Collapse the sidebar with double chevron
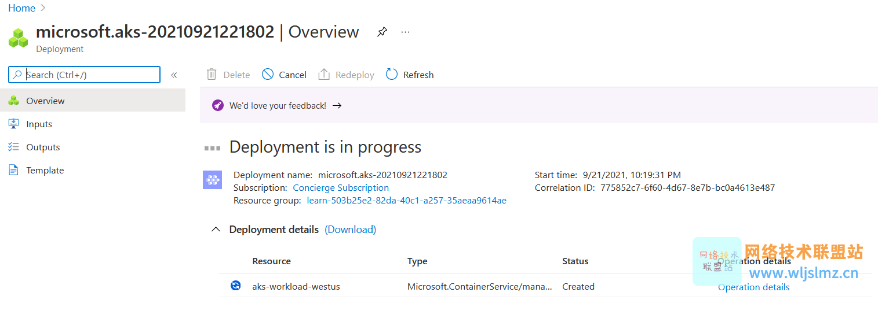The width and height of the screenshot is (878, 318). 174,75
